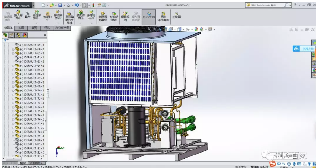Click the Rebuild traffic light icon

click(93, 5)
